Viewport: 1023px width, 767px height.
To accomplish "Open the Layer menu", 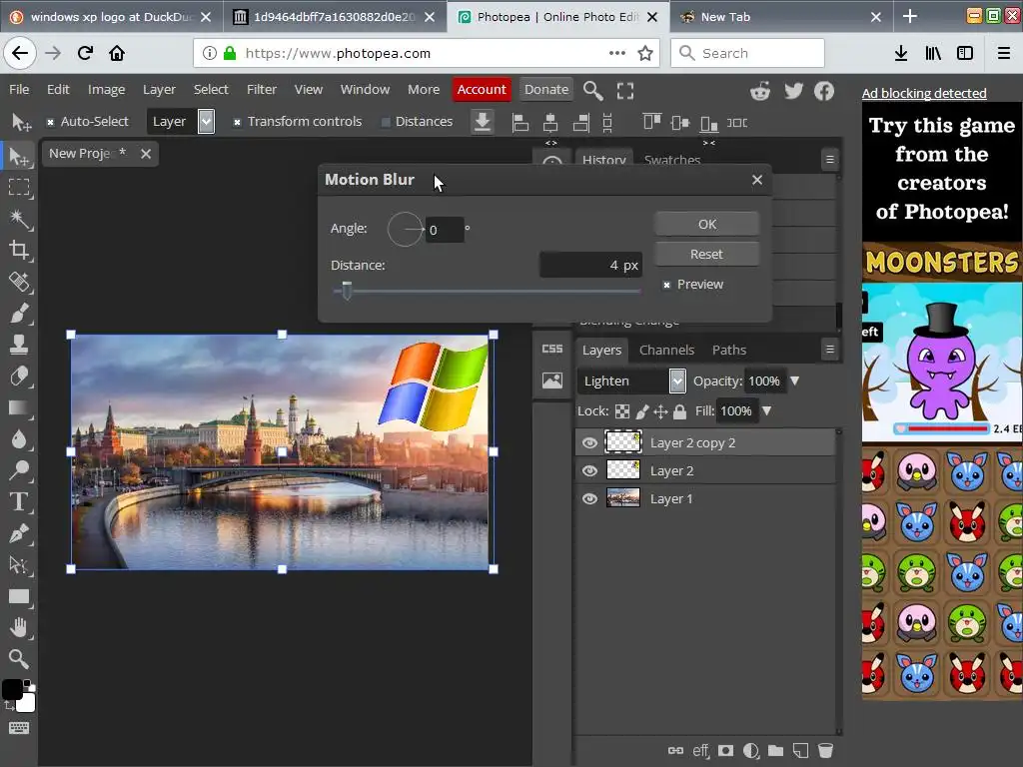I will point(159,89).
